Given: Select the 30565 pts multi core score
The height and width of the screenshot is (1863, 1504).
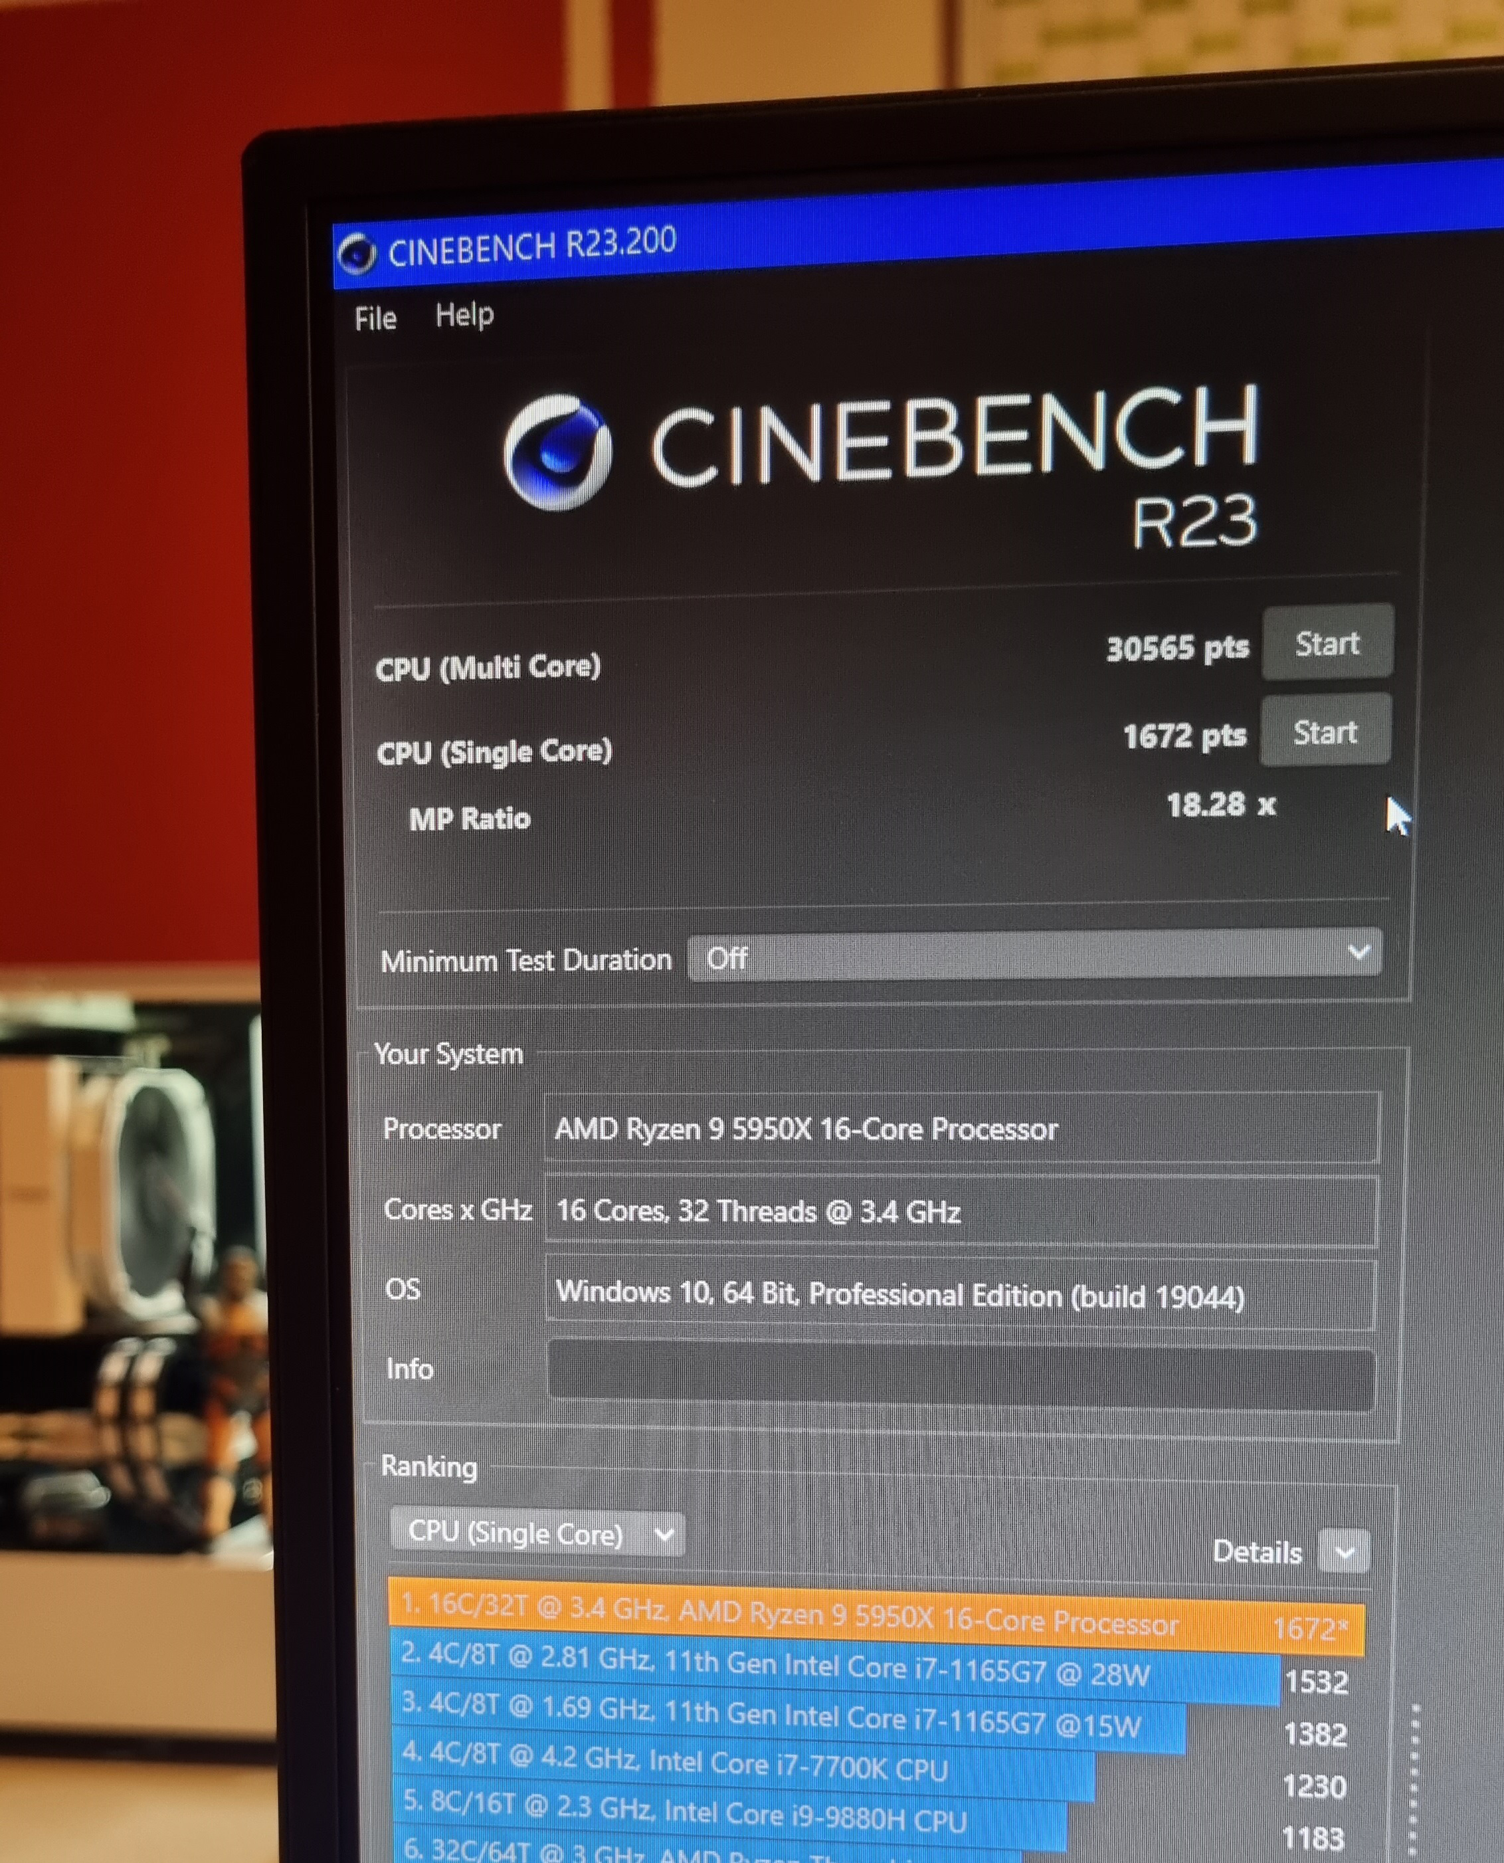Looking at the screenshot, I should 1178,648.
